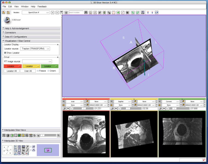Screen dimensions: 208x164
Task: Expand the Data I/O Configurations panel
Action: 31,37
